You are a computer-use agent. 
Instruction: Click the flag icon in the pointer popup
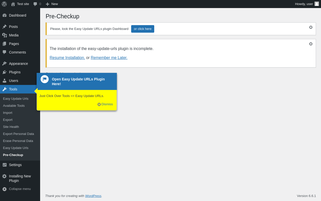click(x=45, y=79)
